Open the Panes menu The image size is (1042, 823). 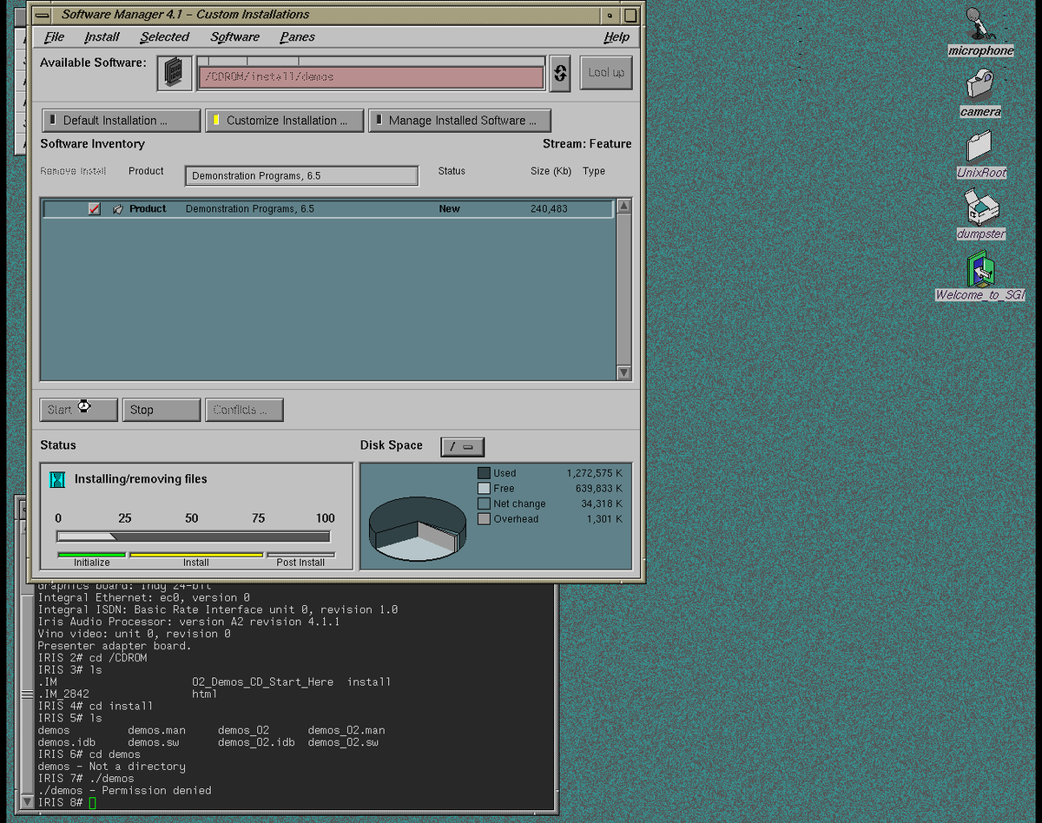coord(297,37)
